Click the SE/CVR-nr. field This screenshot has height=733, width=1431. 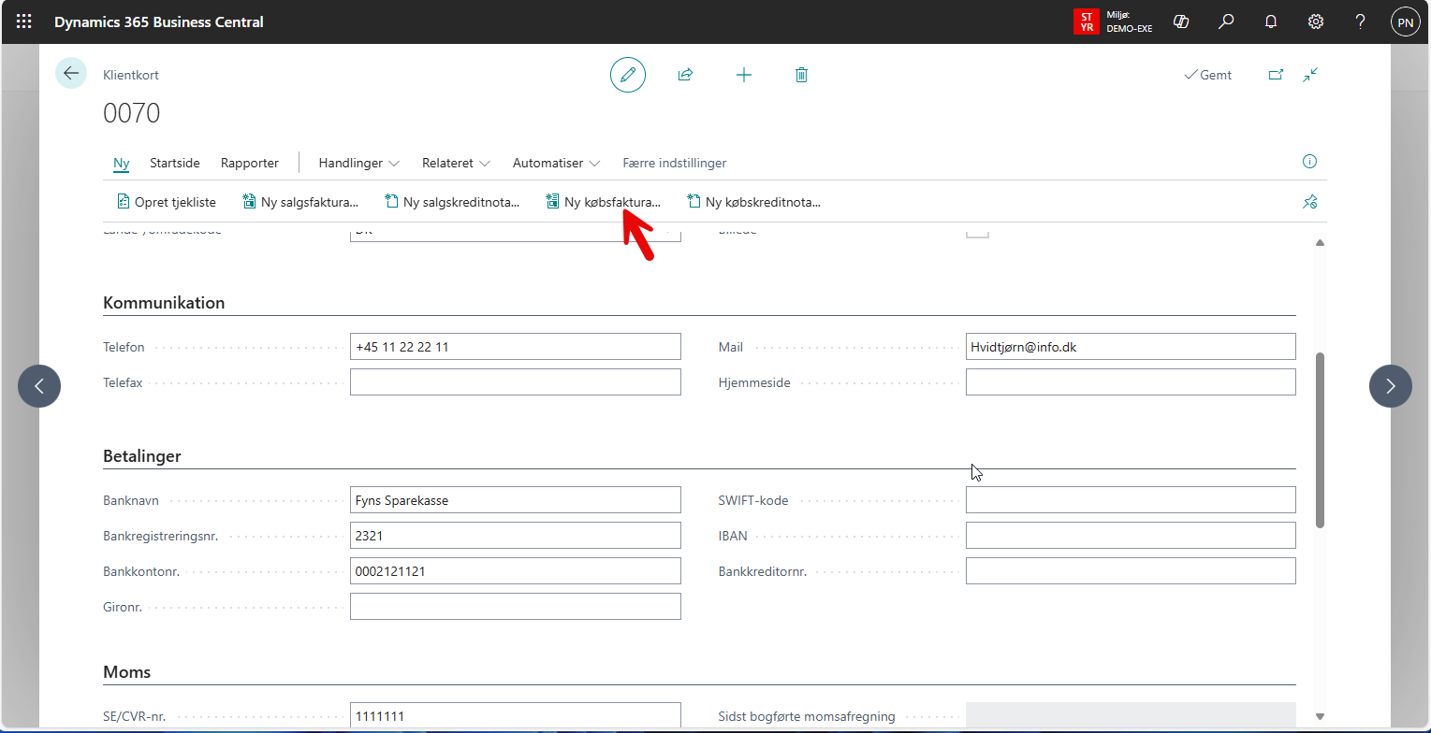point(516,716)
